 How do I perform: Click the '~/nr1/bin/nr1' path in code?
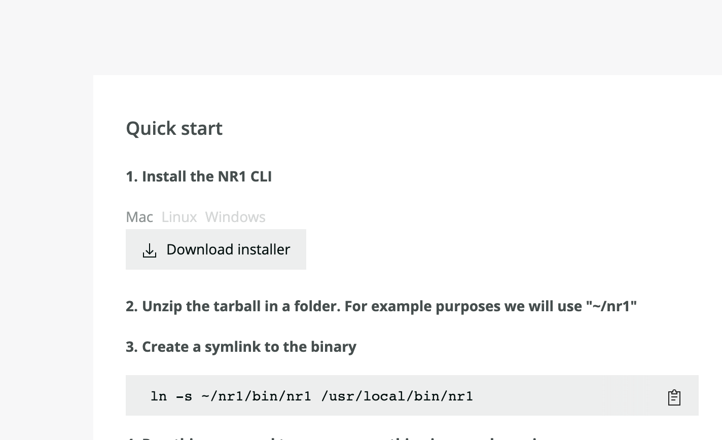click(256, 396)
